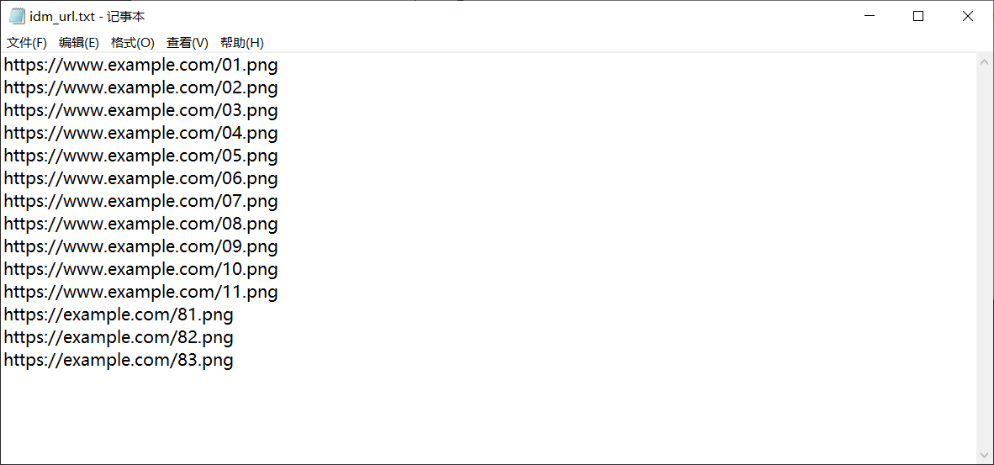Place cursor on the 08.png URL
994x465 pixels.
(140, 224)
